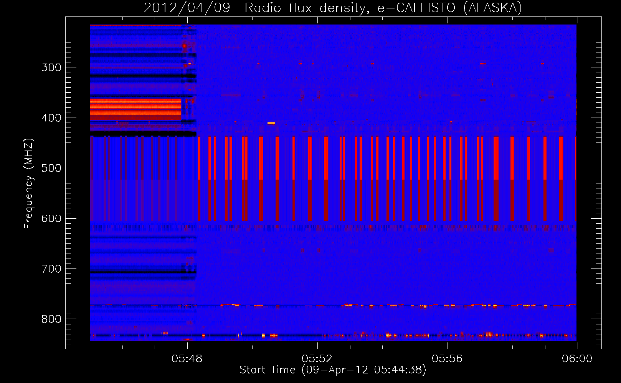
Task: Click the 05:56 time tick label
Action: coord(447,359)
